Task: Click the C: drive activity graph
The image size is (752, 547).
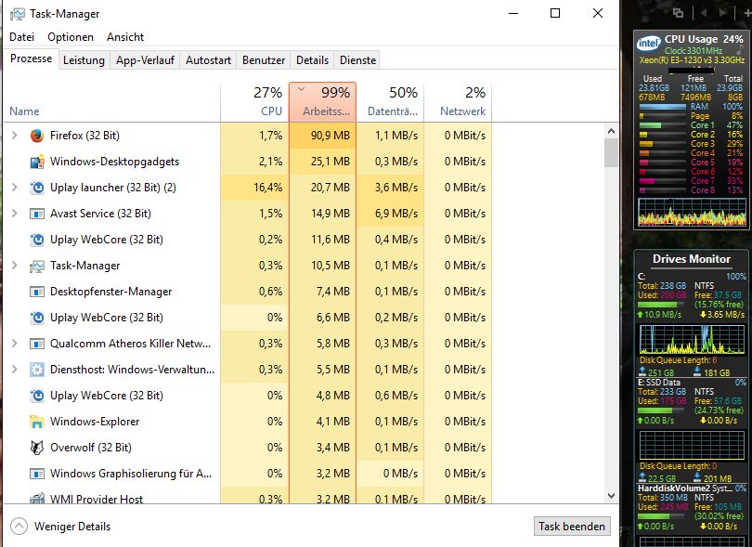Action: pos(692,339)
